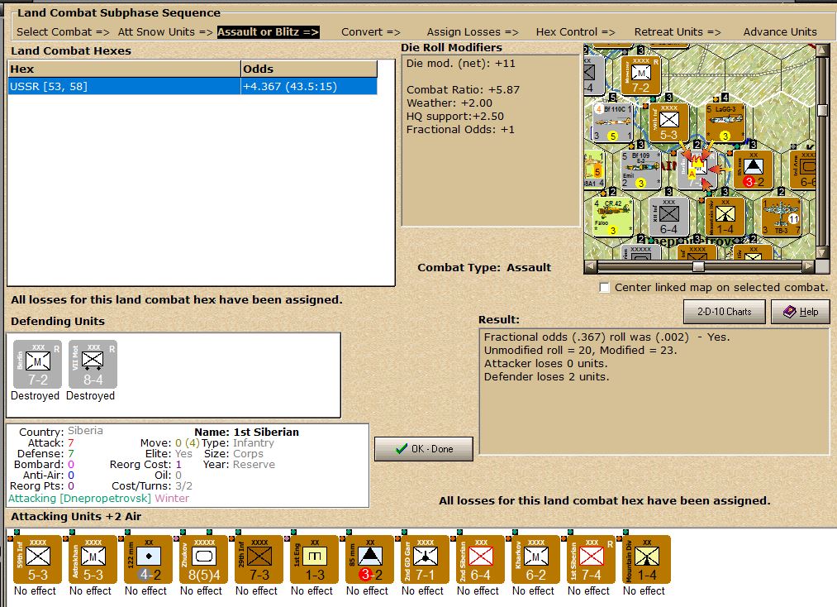Click the TB-3 bomber counter on map
Image resolution: width=837 pixels, height=607 pixels.
[781, 217]
